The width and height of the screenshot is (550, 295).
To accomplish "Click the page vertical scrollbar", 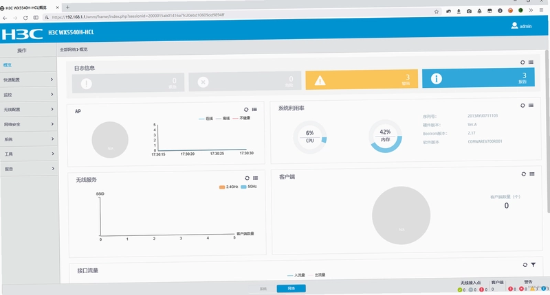I will [547, 131].
